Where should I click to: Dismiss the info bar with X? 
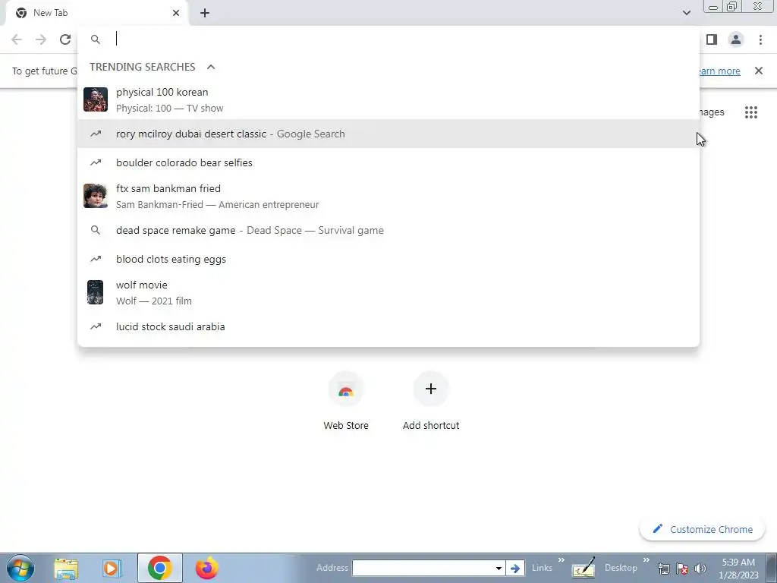tap(759, 71)
